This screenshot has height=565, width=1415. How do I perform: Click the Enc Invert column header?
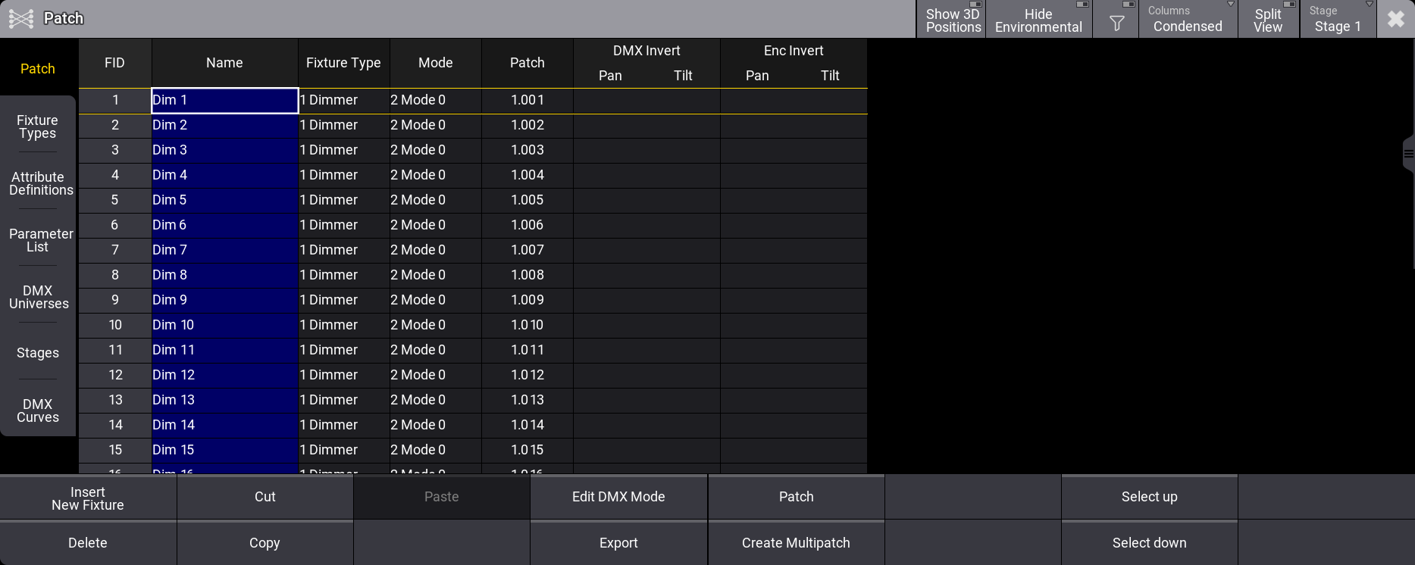coord(794,51)
